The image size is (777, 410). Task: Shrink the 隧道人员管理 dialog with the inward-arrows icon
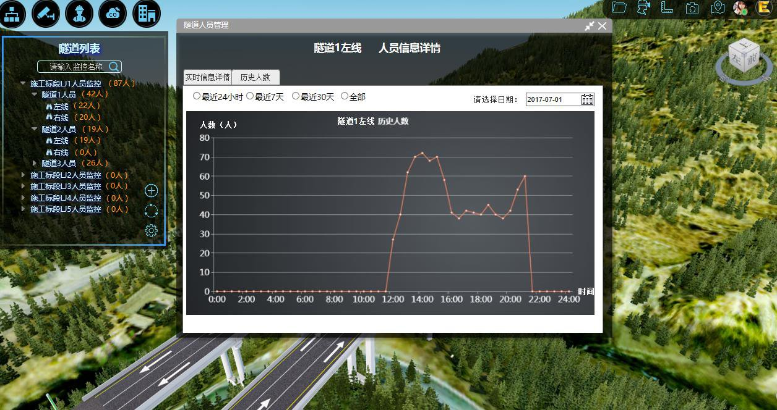tap(590, 25)
